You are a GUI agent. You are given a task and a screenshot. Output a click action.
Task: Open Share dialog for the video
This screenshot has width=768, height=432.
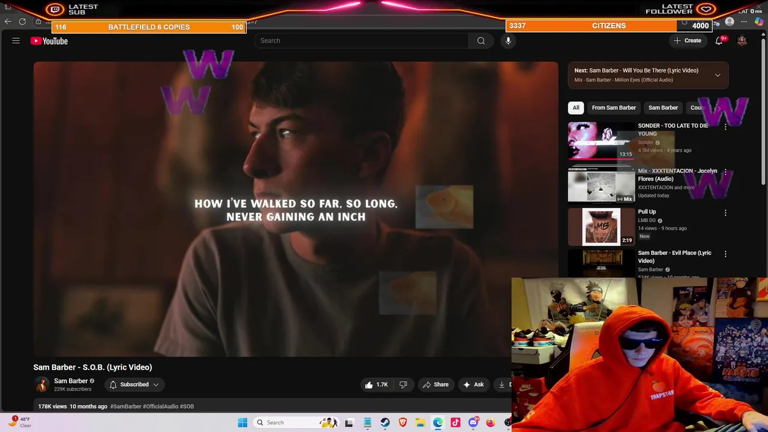tap(436, 385)
